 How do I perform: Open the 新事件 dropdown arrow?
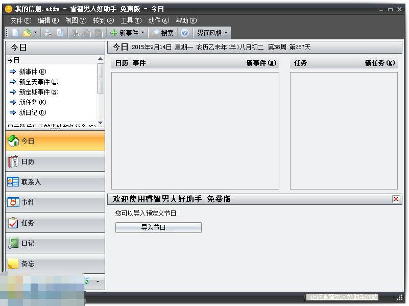[142, 33]
